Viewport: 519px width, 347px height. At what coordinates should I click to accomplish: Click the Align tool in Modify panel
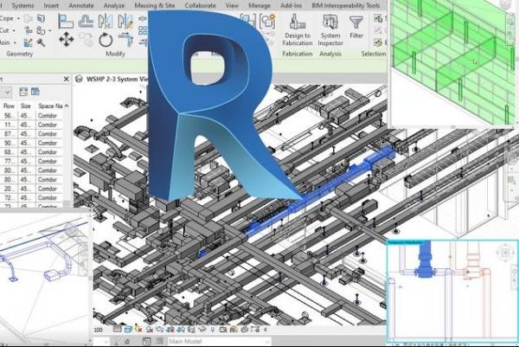coord(66,22)
